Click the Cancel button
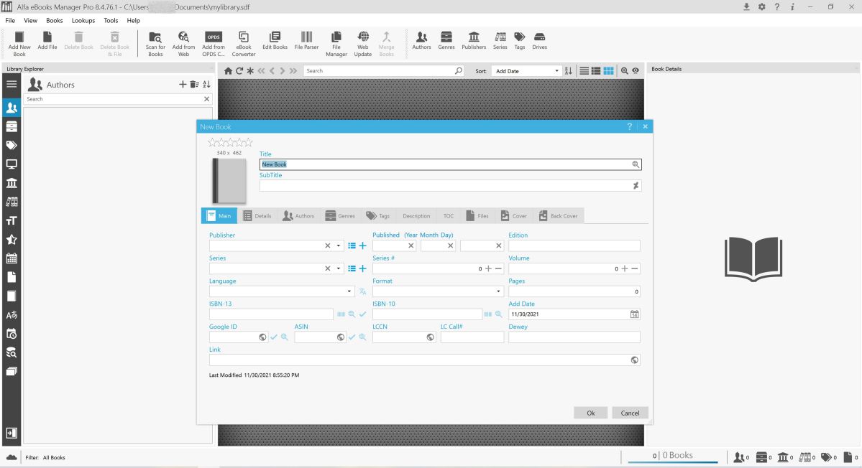Image resolution: width=862 pixels, height=468 pixels. 630,413
